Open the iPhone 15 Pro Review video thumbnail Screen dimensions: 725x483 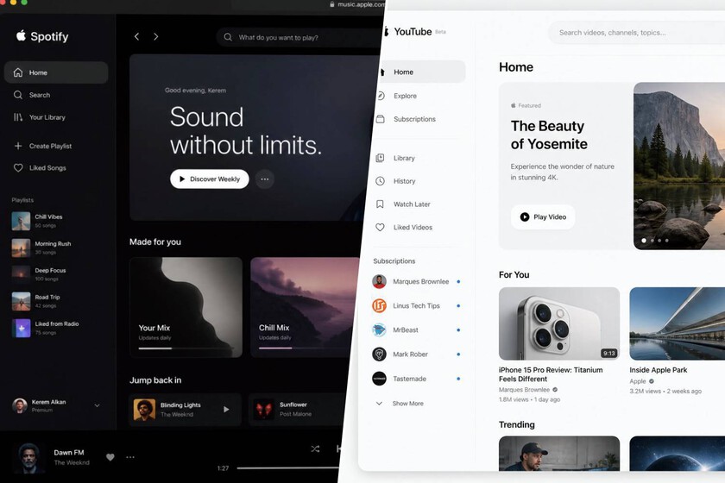tap(559, 323)
